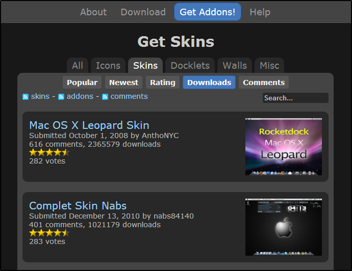Sort skins by Rating
352x271 pixels.
coord(162,82)
